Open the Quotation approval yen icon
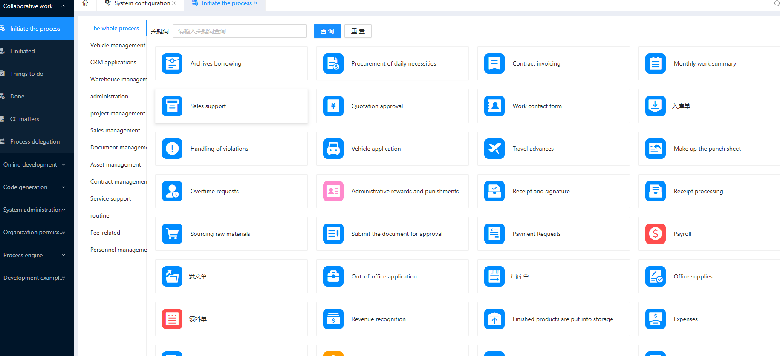The height and width of the screenshot is (356, 780). tap(333, 106)
